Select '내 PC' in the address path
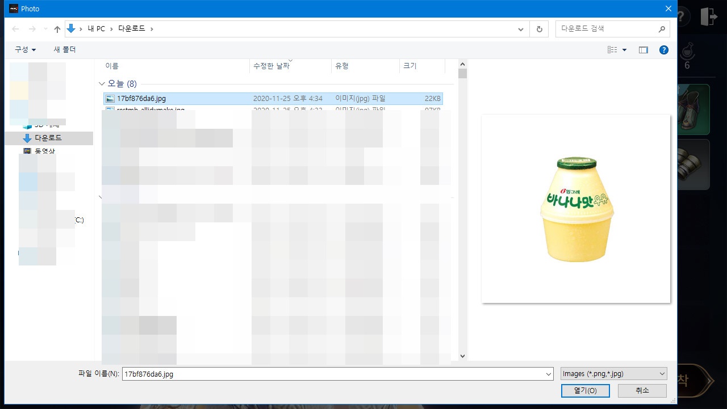The image size is (727, 409). [x=96, y=29]
